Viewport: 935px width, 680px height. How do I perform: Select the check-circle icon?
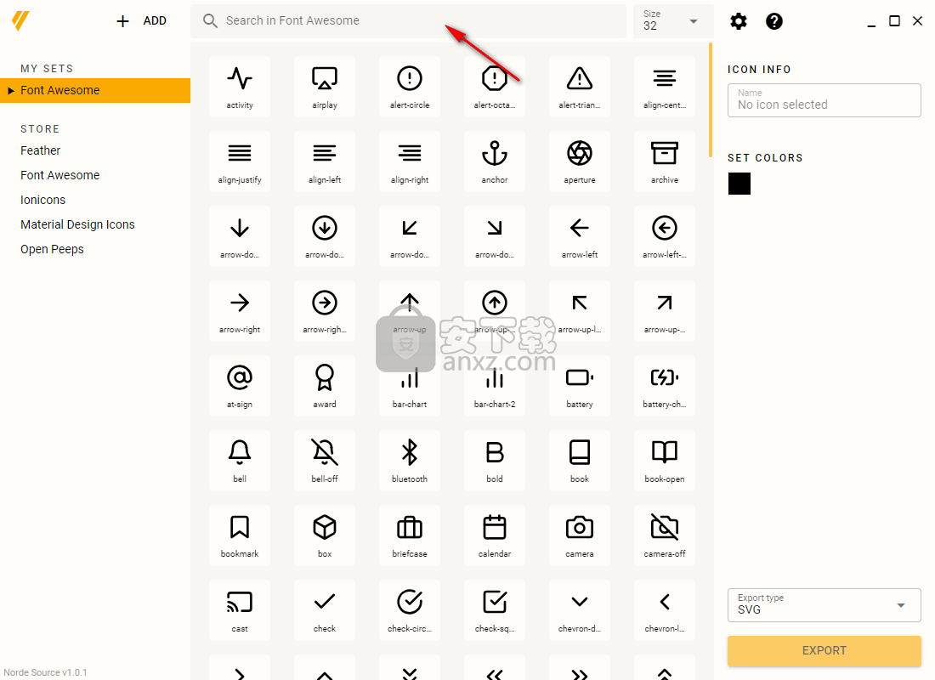click(x=410, y=610)
